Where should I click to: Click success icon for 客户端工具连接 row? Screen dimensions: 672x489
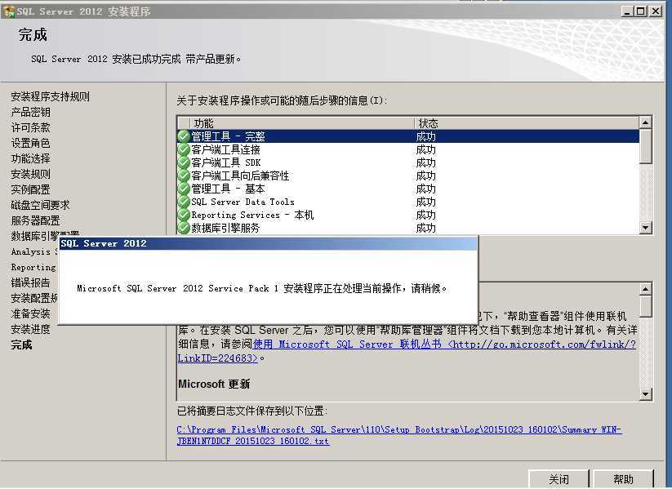click(x=184, y=149)
